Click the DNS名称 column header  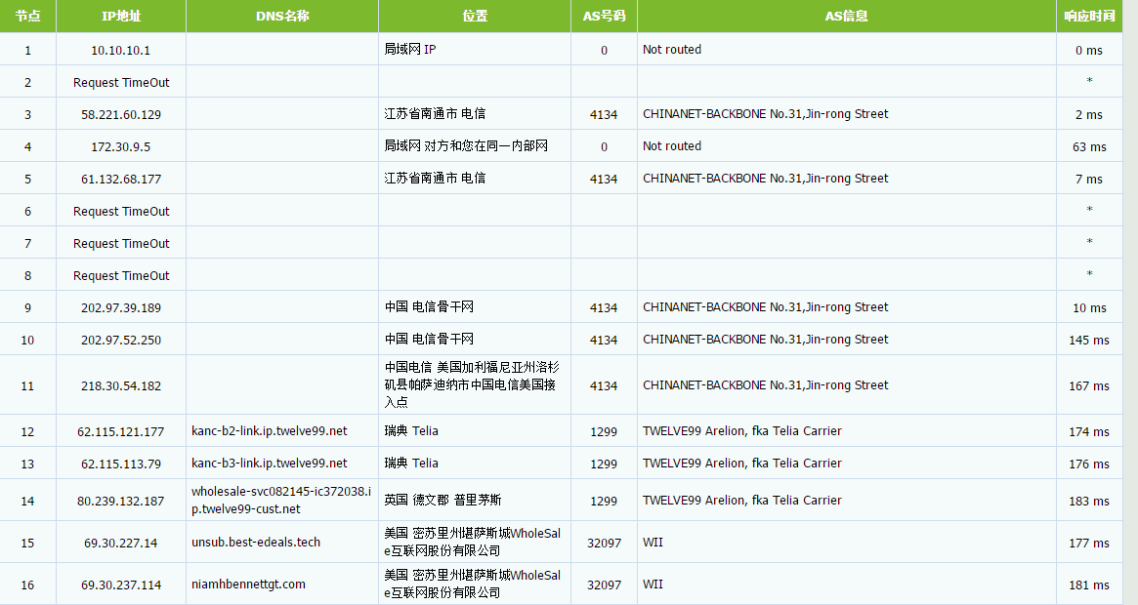point(282,16)
